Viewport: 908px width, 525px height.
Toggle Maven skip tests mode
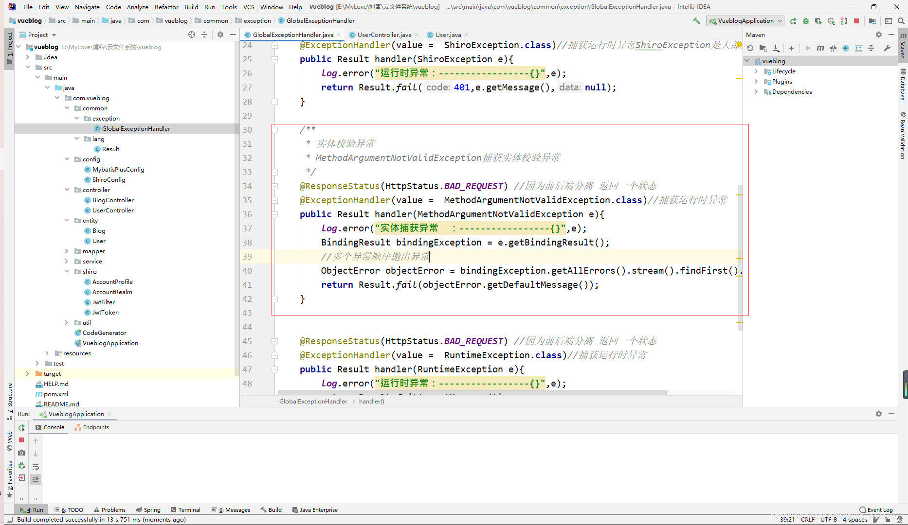(846, 48)
